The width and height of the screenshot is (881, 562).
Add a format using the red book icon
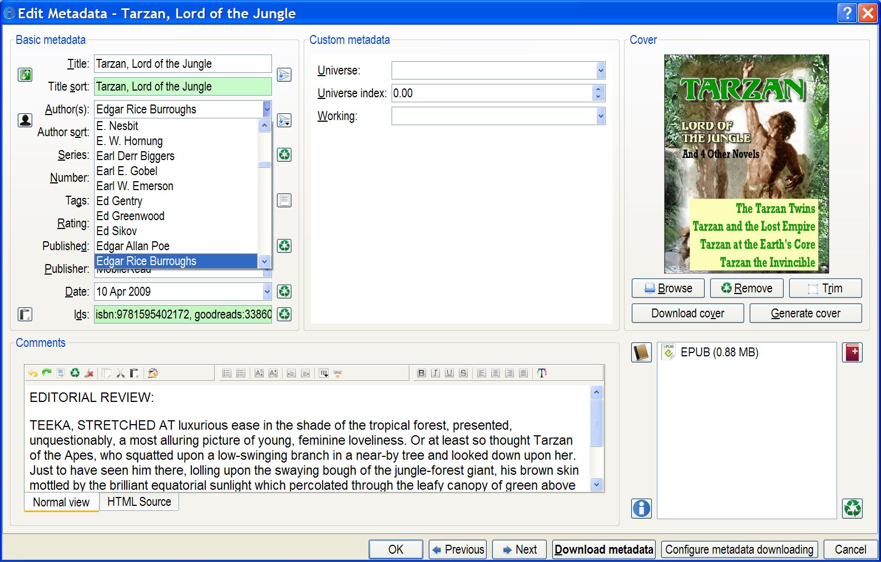point(853,352)
